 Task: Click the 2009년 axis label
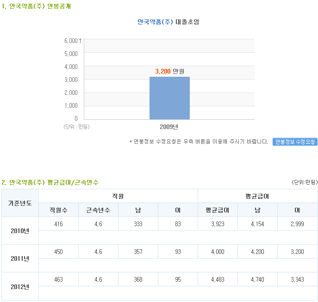[169, 127]
